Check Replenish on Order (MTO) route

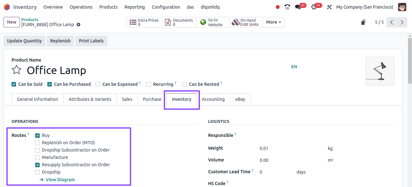37,143
